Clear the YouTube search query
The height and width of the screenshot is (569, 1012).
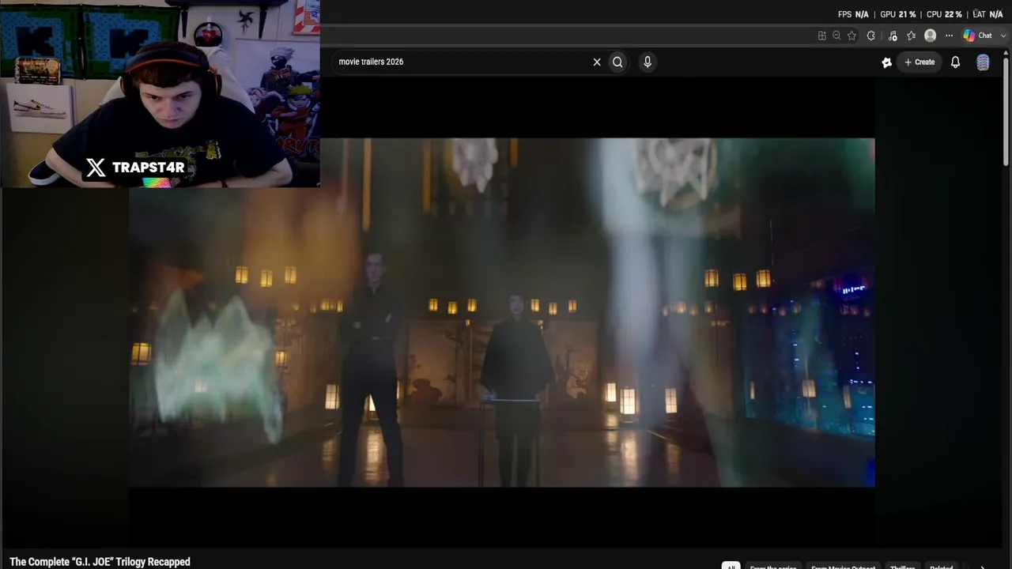pos(597,62)
